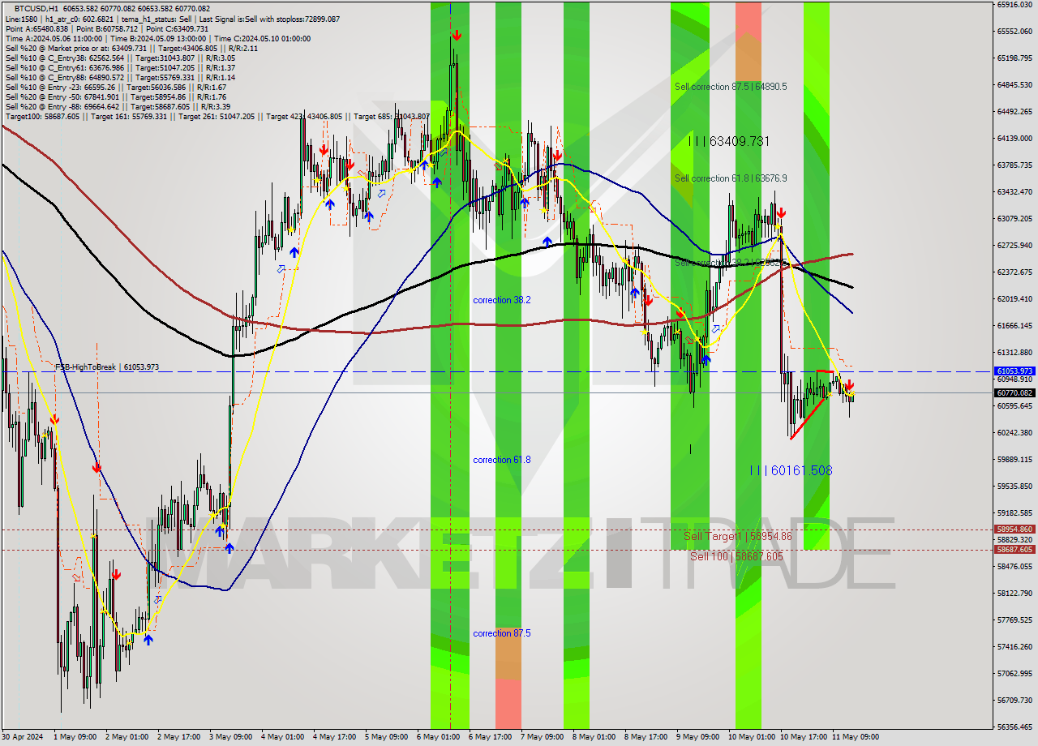Select the correction 61.8 text label

pos(501,459)
